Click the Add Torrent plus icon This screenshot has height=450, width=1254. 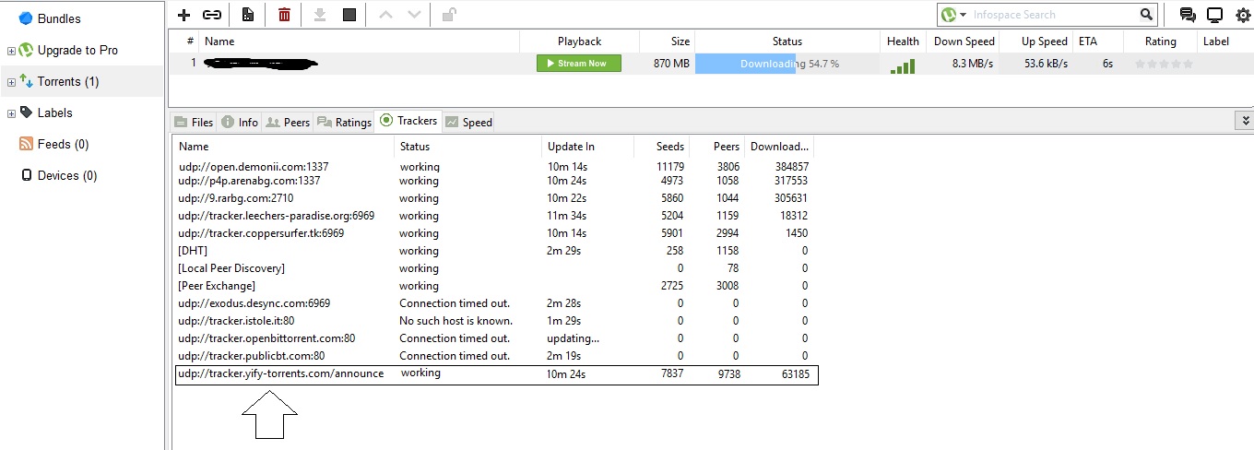coord(183,15)
